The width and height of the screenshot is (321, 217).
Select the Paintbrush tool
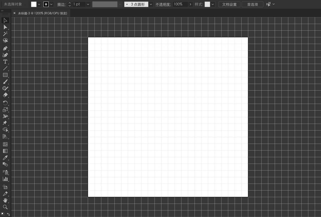click(x=5, y=82)
